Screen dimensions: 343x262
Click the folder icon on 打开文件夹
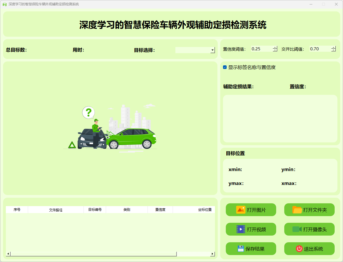click(297, 210)
